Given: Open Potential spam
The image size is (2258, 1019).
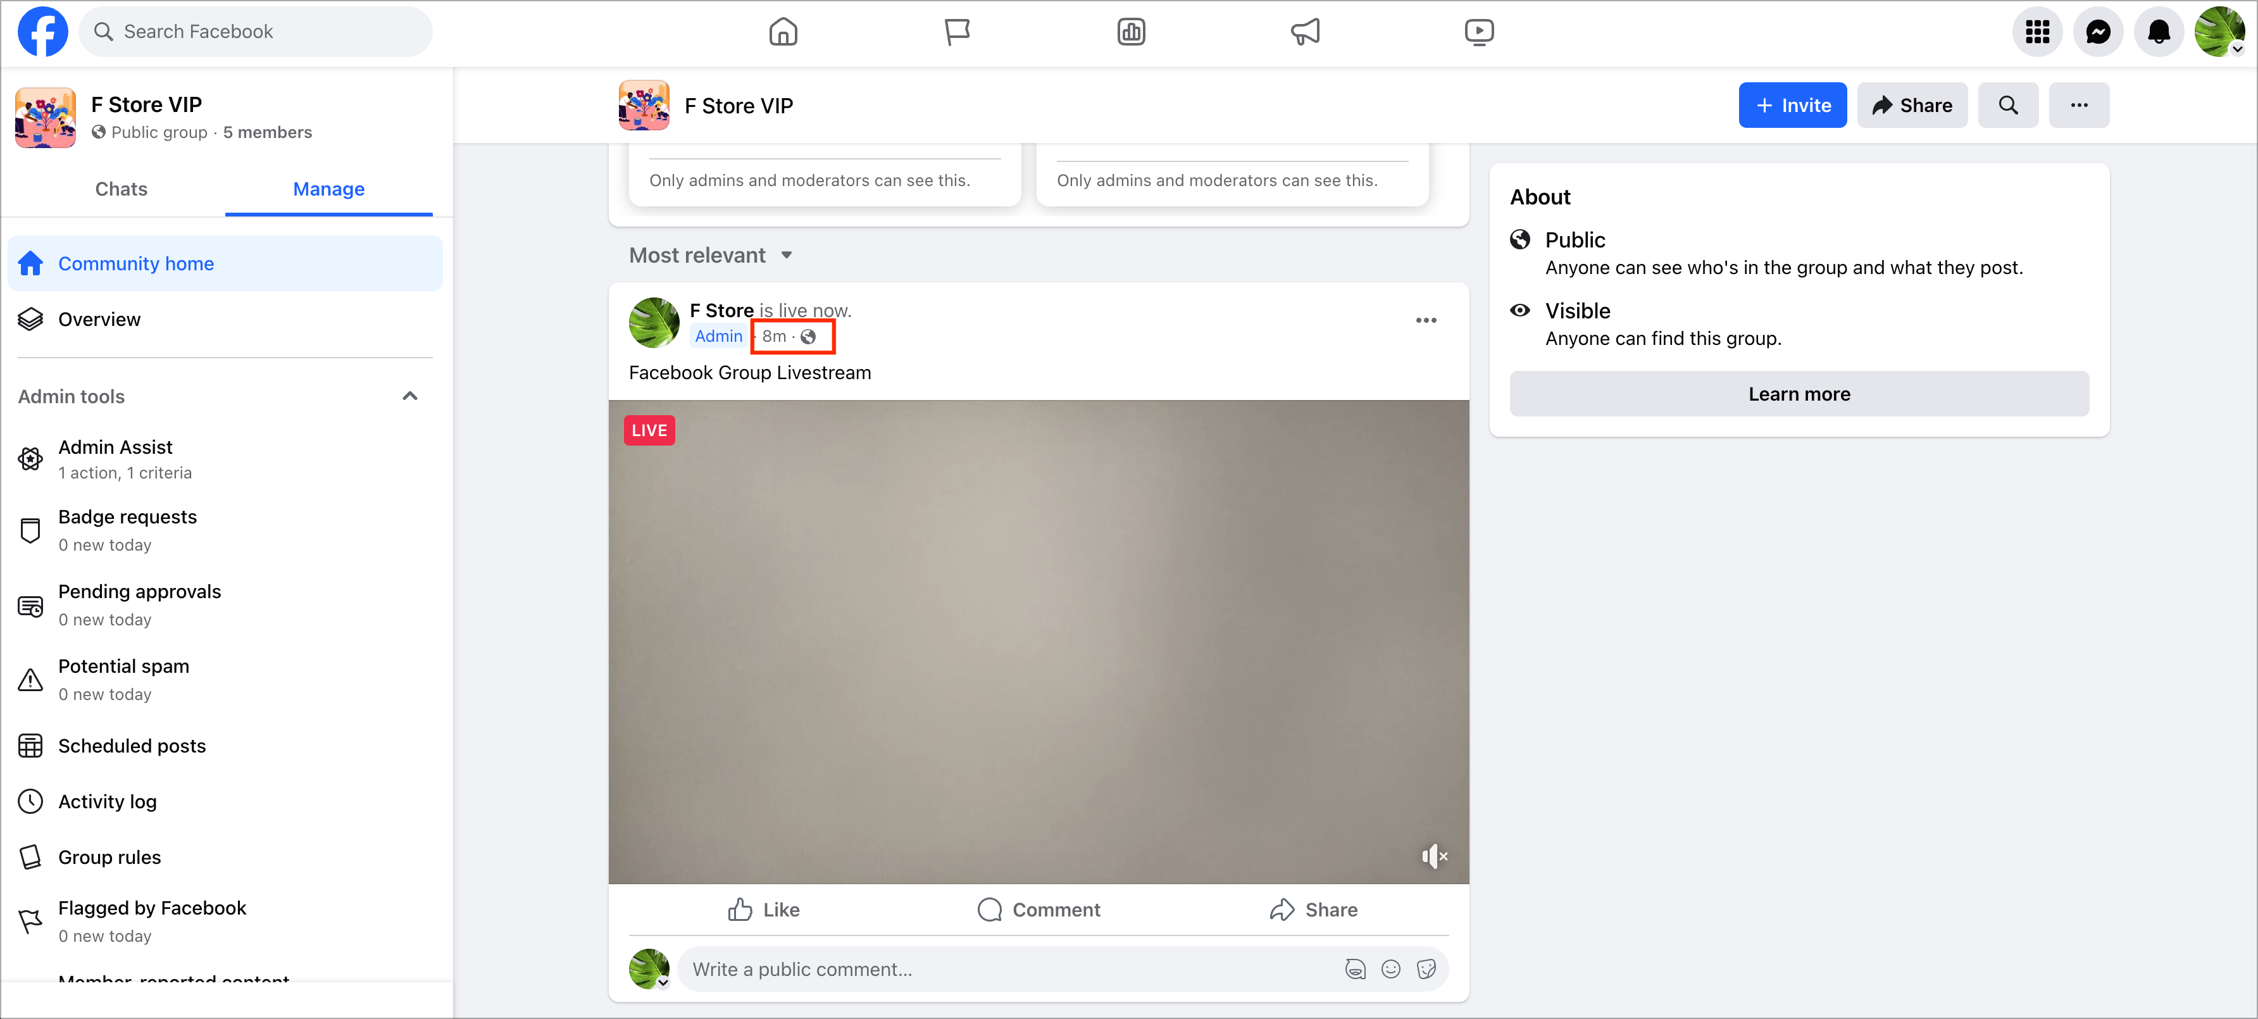Looking at the screenshot, I should click(x=225, y=680).
